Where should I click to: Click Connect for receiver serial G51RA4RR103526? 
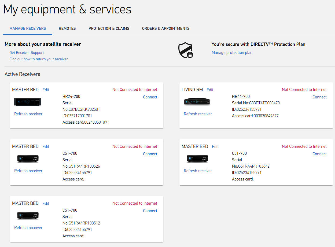pyautogui.click(x=150, y=154)
